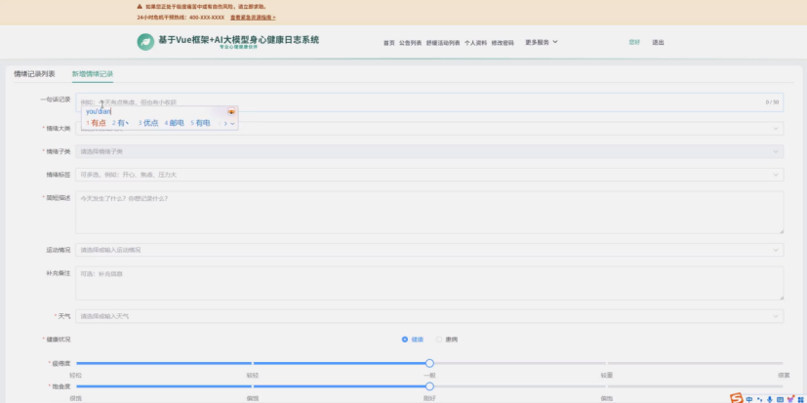Open the 情绪标签 multi-select dropdown

(429, 175)
